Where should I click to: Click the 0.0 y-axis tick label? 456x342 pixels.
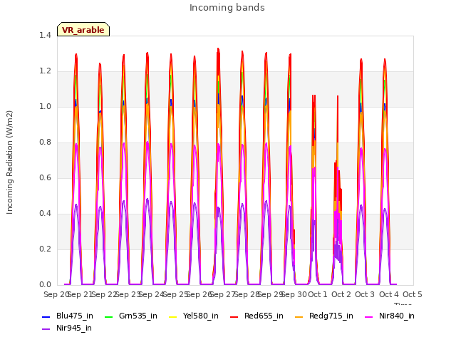point(45,284)
